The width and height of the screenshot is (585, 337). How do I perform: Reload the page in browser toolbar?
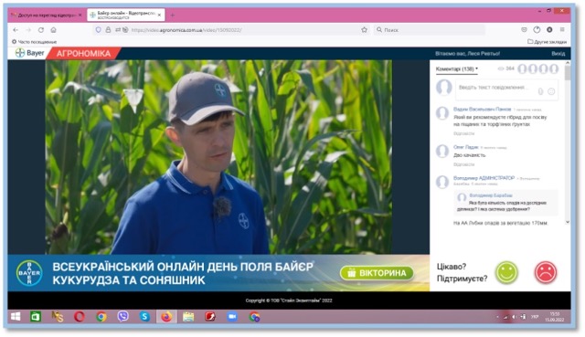tap(41, 30)
